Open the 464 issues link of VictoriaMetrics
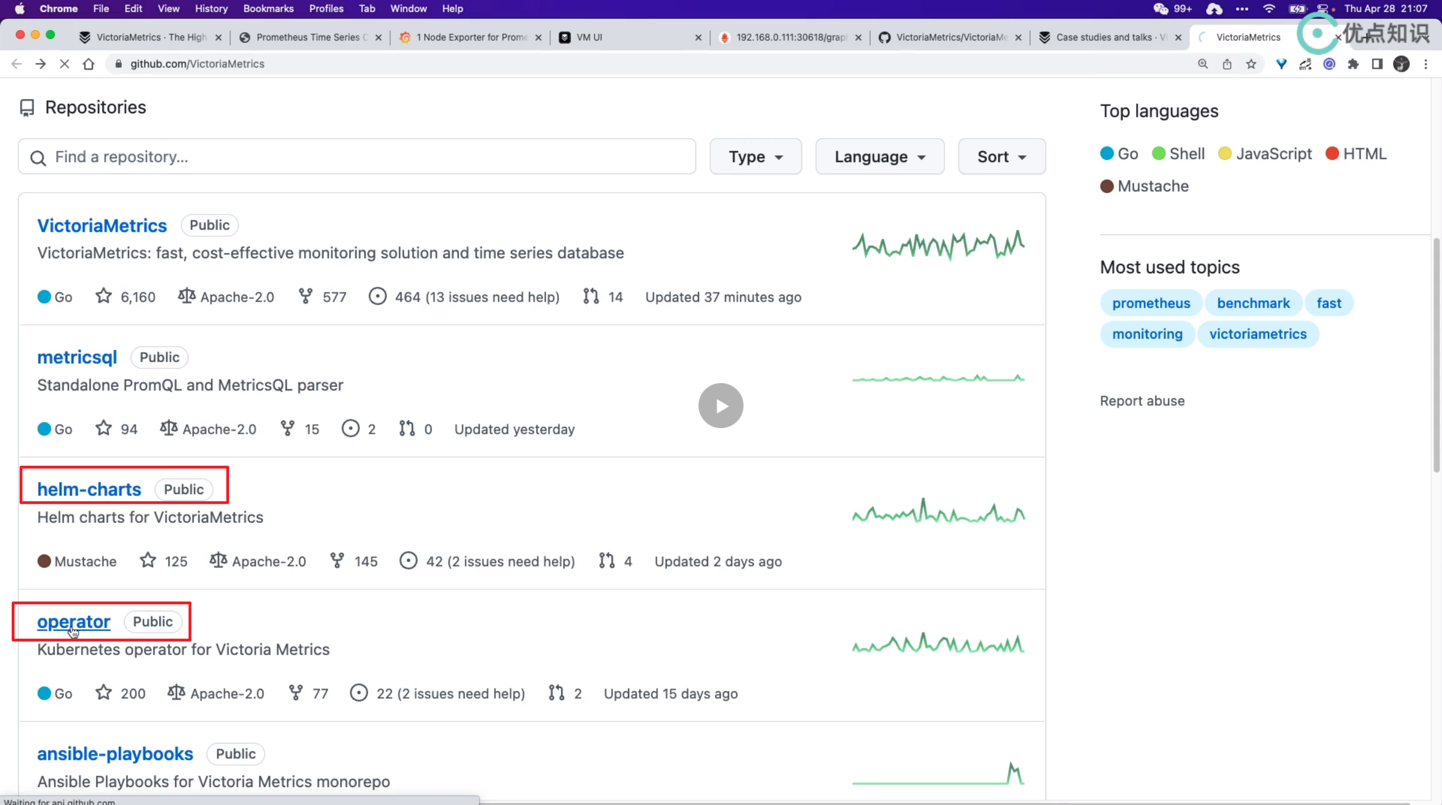 [464, 297]
